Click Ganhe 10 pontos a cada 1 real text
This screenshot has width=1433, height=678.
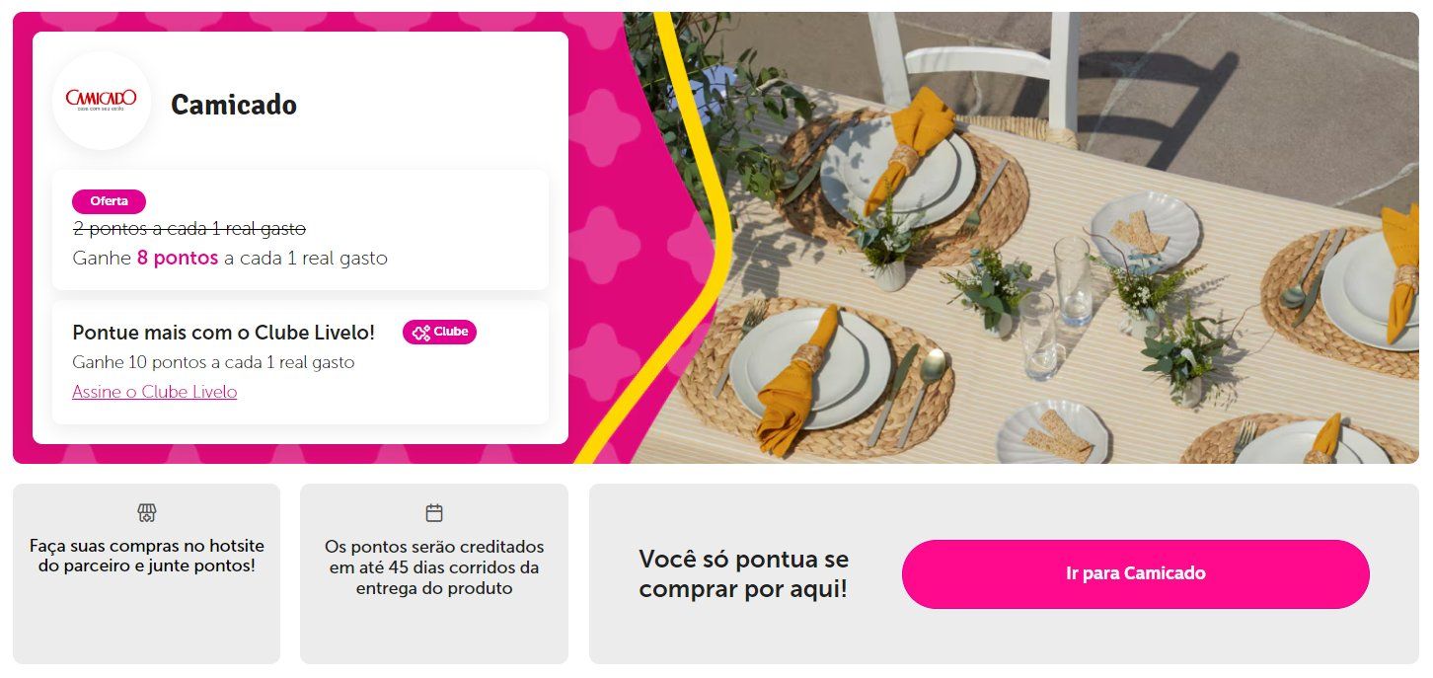213,362
